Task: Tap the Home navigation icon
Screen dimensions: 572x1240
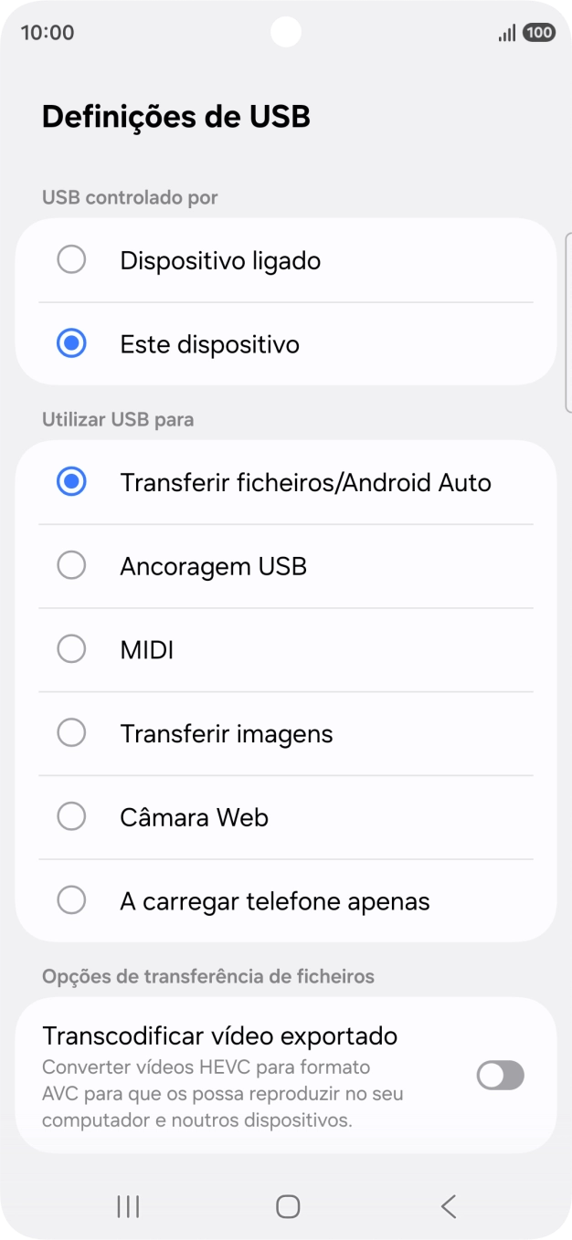Action: coord(286,1205)
